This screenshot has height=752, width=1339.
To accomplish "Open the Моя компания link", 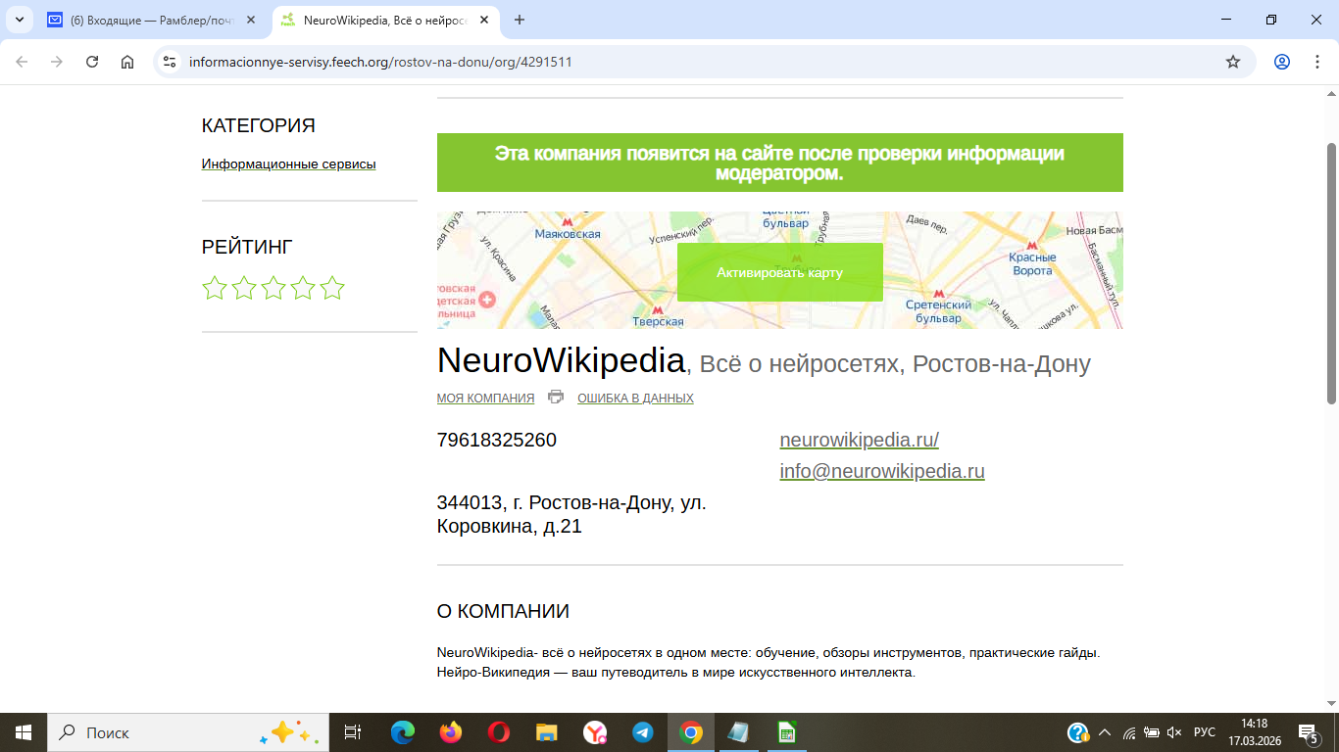I will point(485,399).
